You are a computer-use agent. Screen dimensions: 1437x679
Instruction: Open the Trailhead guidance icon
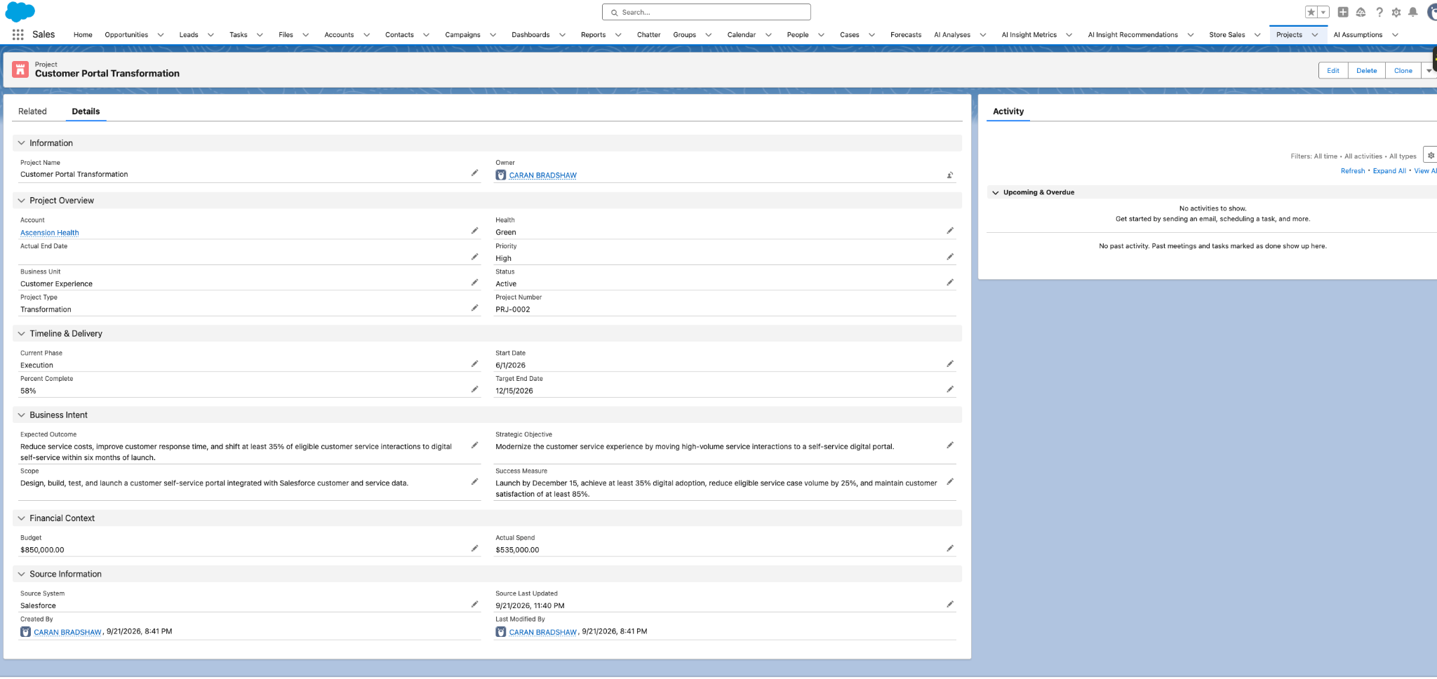pos(1361,12)
